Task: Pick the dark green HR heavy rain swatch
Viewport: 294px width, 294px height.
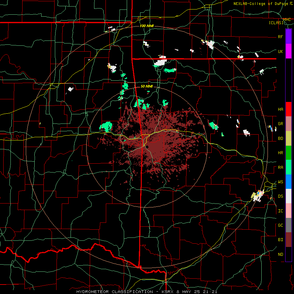Action: [288, 153]
